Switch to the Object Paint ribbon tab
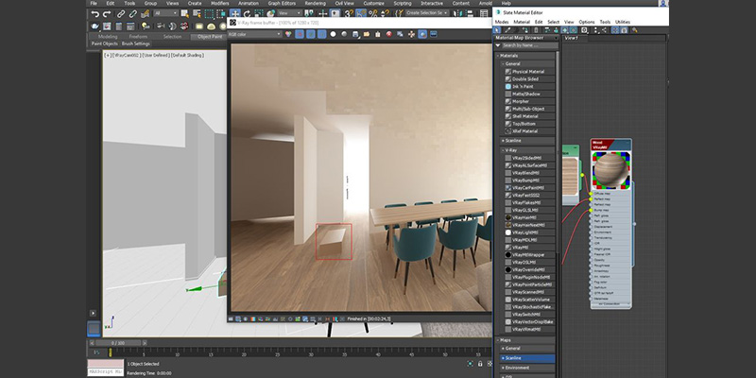756x378 pixels. tap(210, 37)
